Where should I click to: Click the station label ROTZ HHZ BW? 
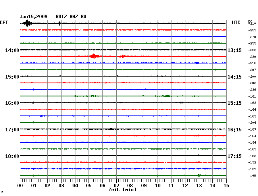click(x=71, y=17)
